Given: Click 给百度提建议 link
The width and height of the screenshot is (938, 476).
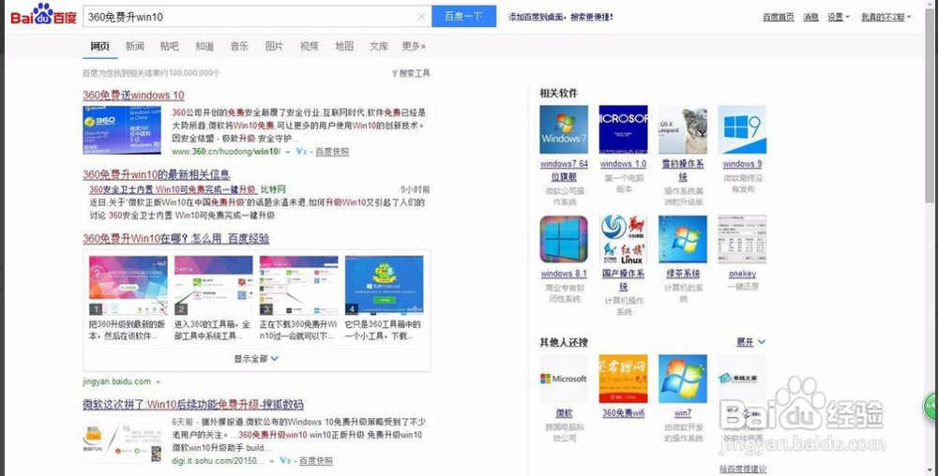Looking at the screenshot, I should [x=742, y=469].
